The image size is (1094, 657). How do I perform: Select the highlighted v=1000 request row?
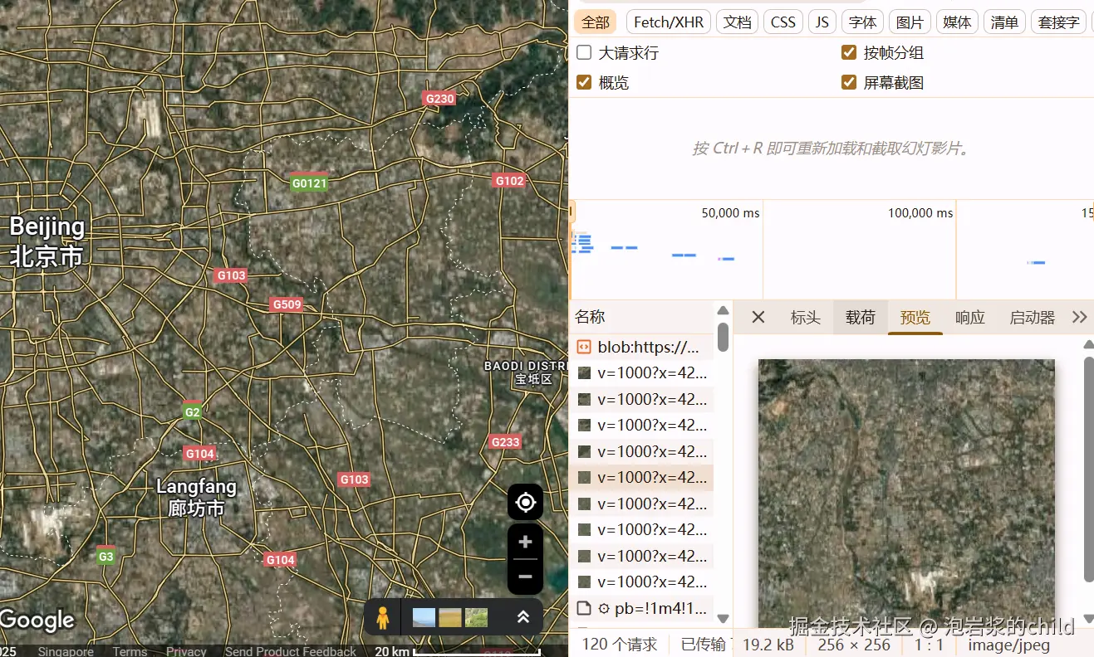pyautogui.click(x=641, y=478)
